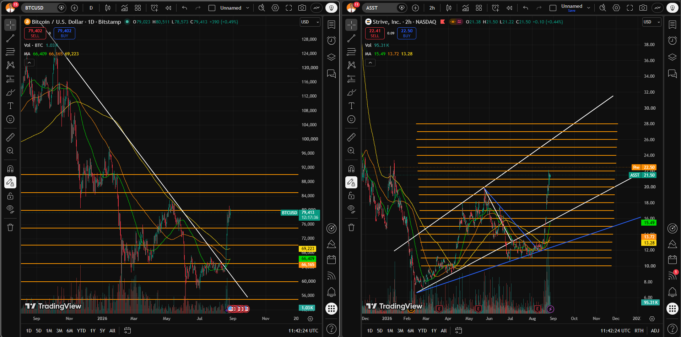The height and width of the screenshot is (337, 681).
Task: Toggle ADJ adjusted data on ASST chart
Action: point(655,331)
